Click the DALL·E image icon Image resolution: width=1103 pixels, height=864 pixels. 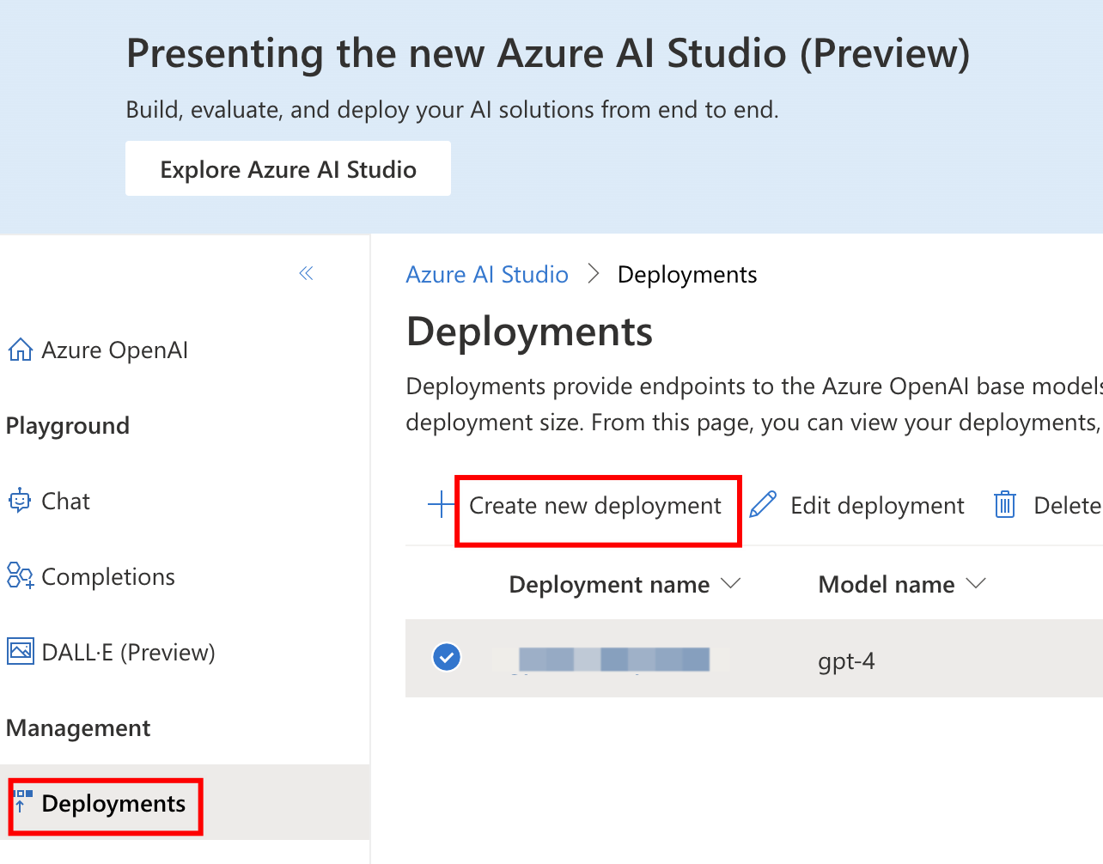coord(20,652)
